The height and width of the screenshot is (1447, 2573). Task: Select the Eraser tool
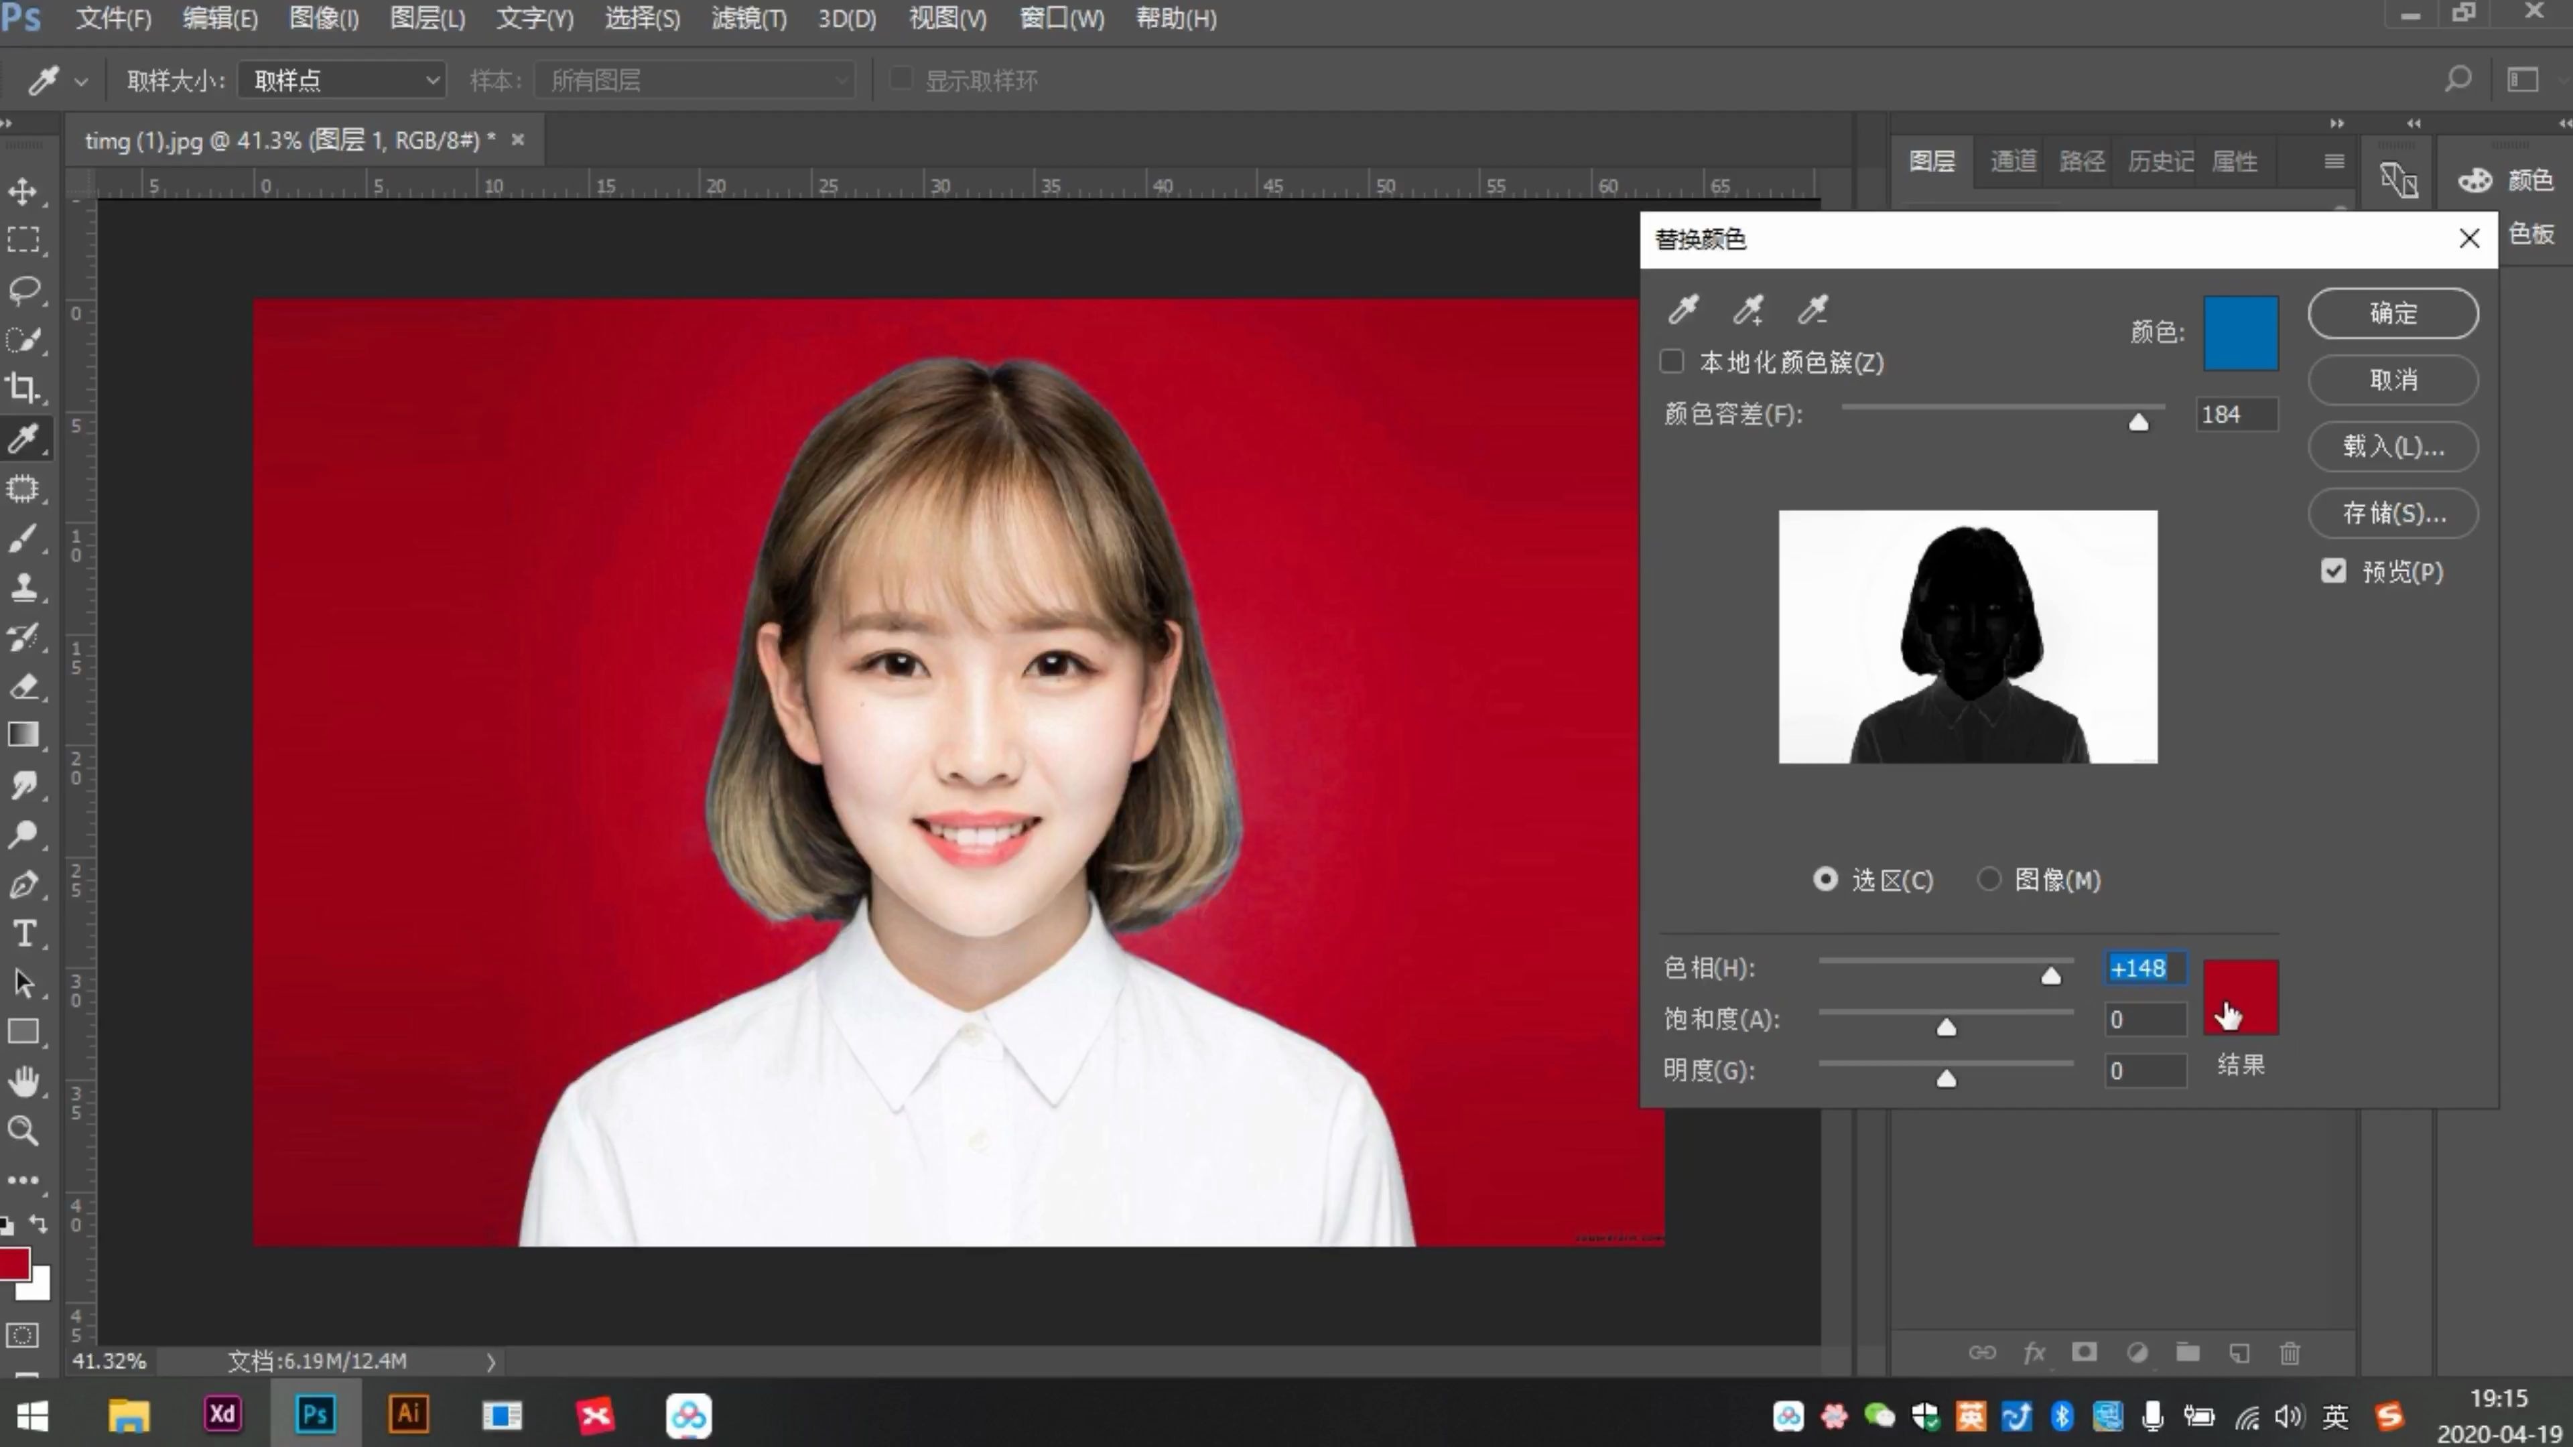tap(23, 686)
